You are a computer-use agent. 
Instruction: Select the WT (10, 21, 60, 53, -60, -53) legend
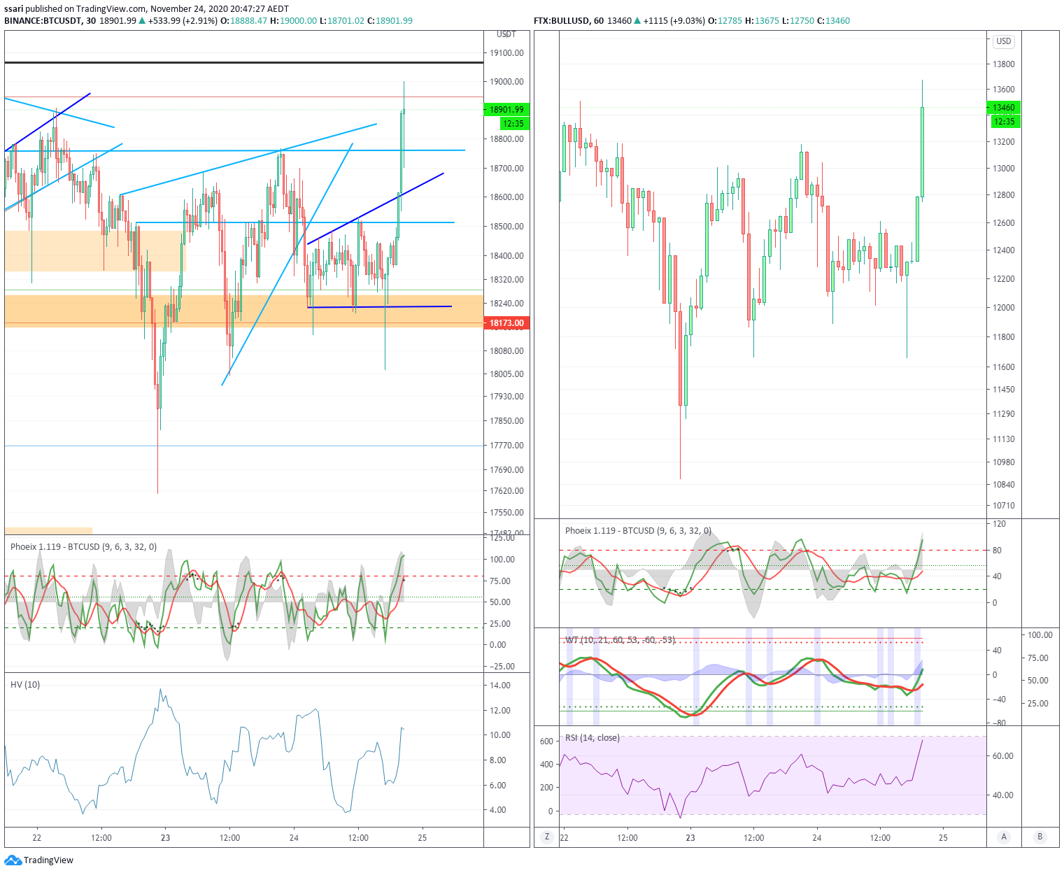tap(620, 640)
